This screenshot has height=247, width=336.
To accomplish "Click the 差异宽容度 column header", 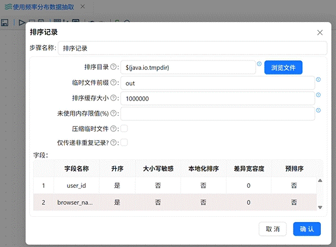I will pyautogui.click(x=249, y=169).
